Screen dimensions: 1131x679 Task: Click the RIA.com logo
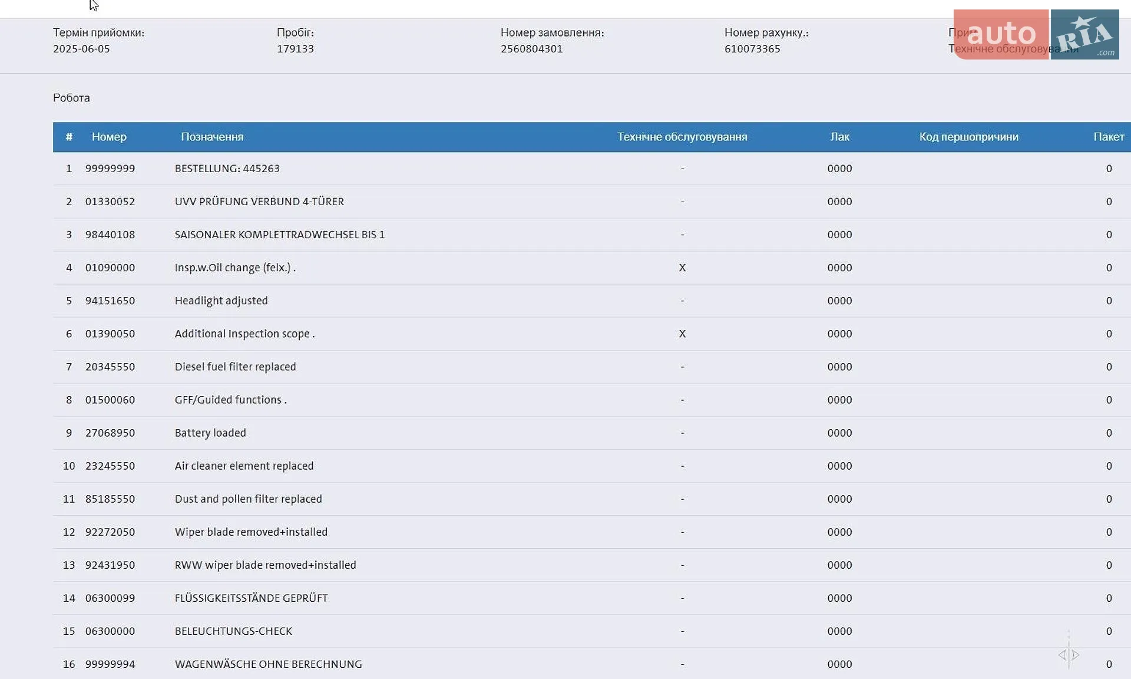coord(1084,34)
